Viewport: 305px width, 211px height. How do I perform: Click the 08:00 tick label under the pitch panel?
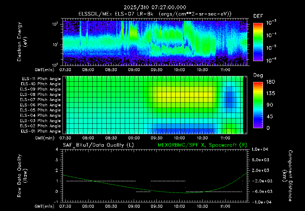click(88, 138)
